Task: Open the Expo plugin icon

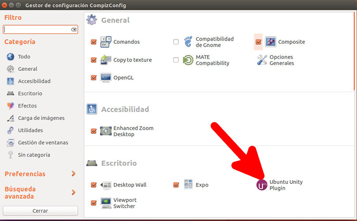Action: [188, 184]
